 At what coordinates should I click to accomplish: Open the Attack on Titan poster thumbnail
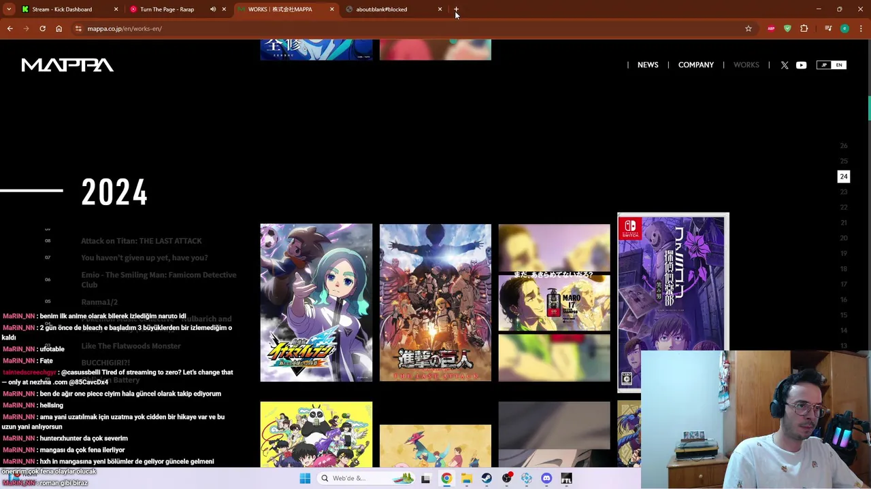435,303
